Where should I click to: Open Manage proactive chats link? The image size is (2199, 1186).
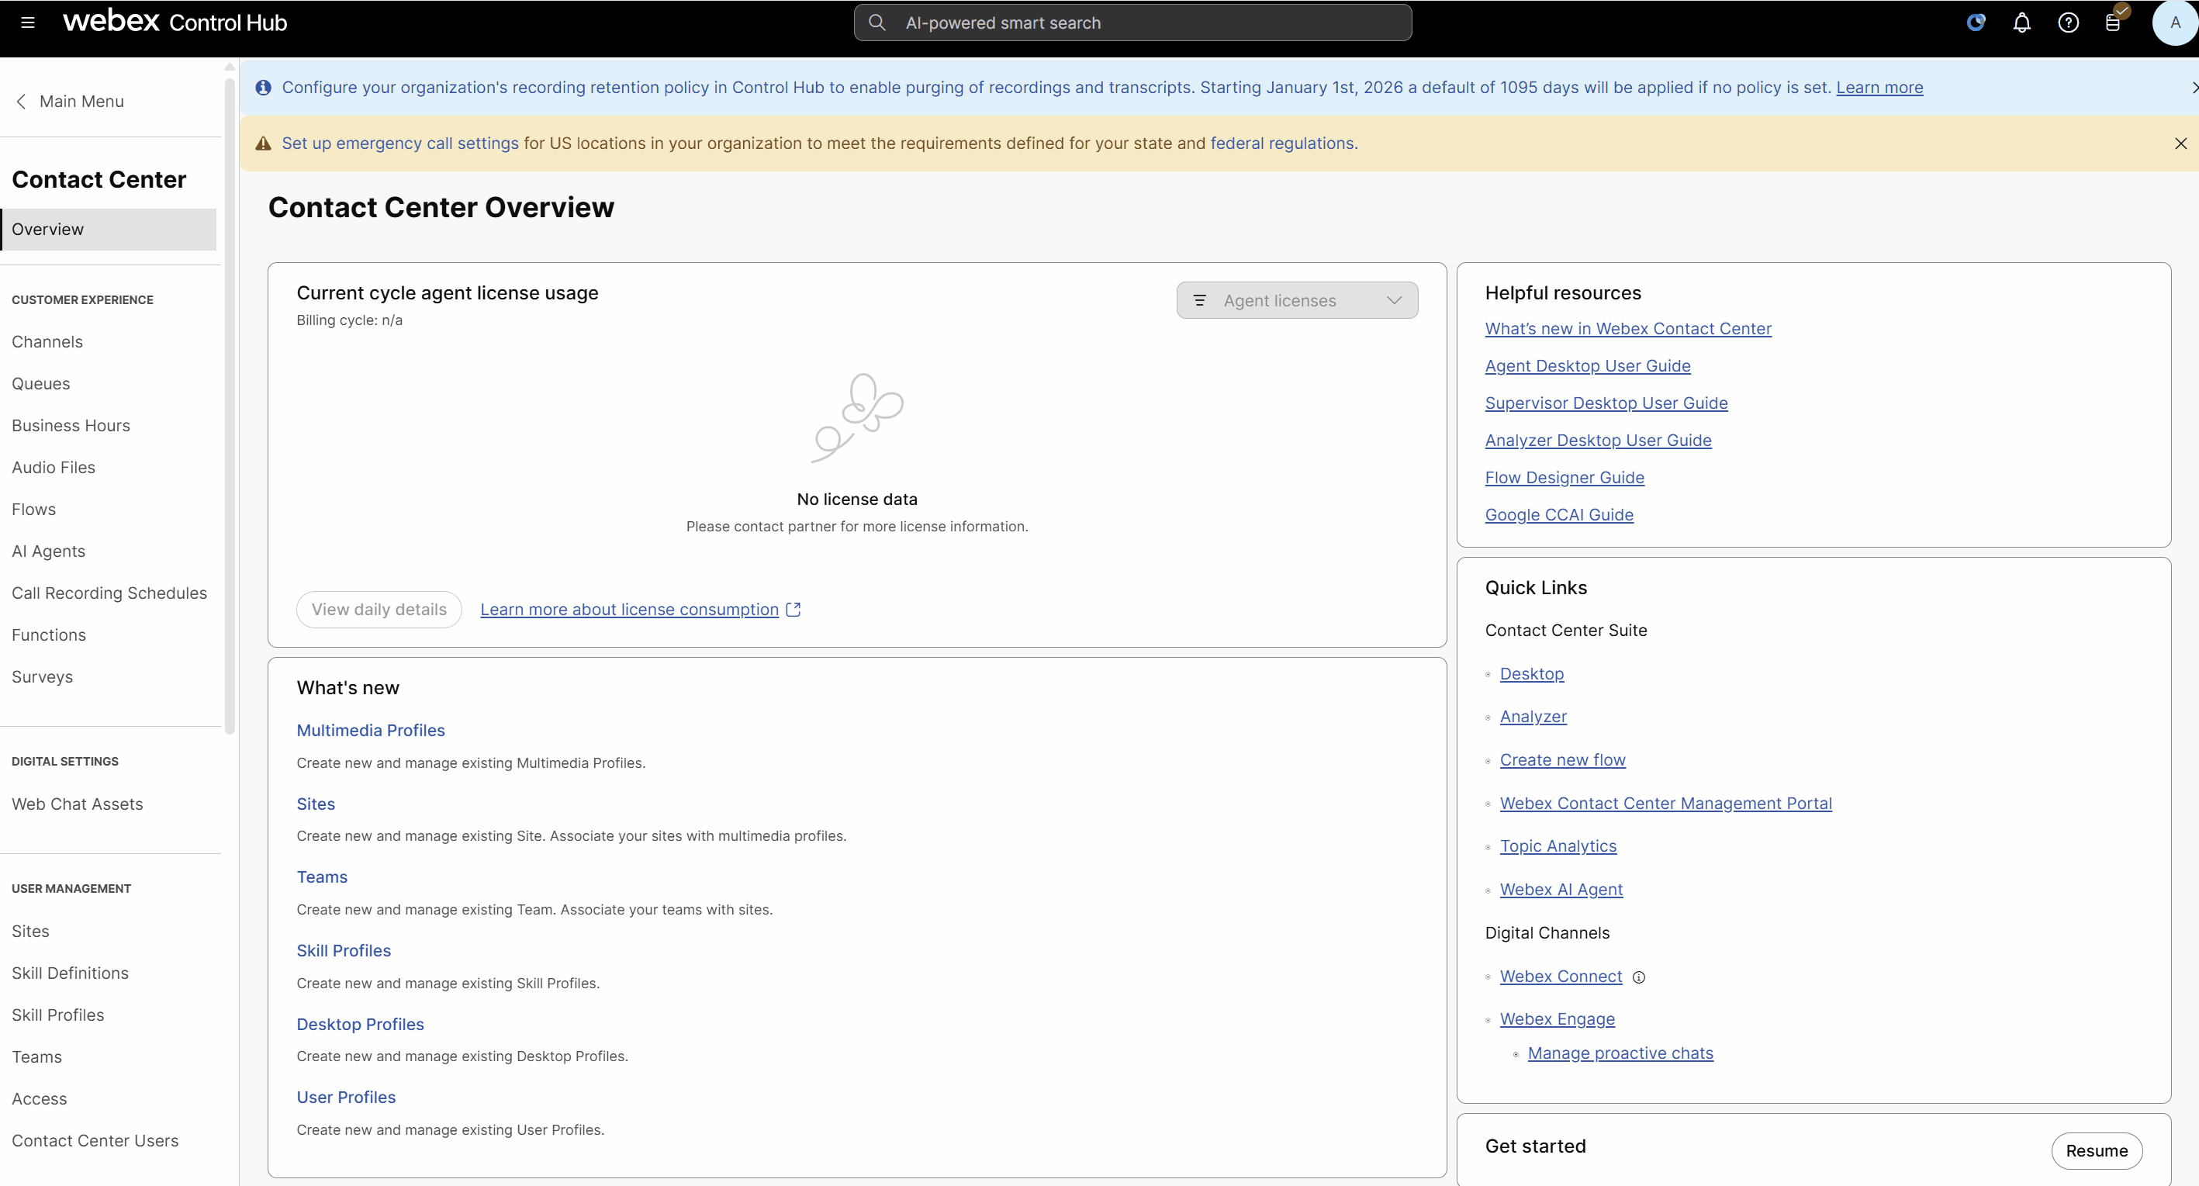point(1620,1053)
